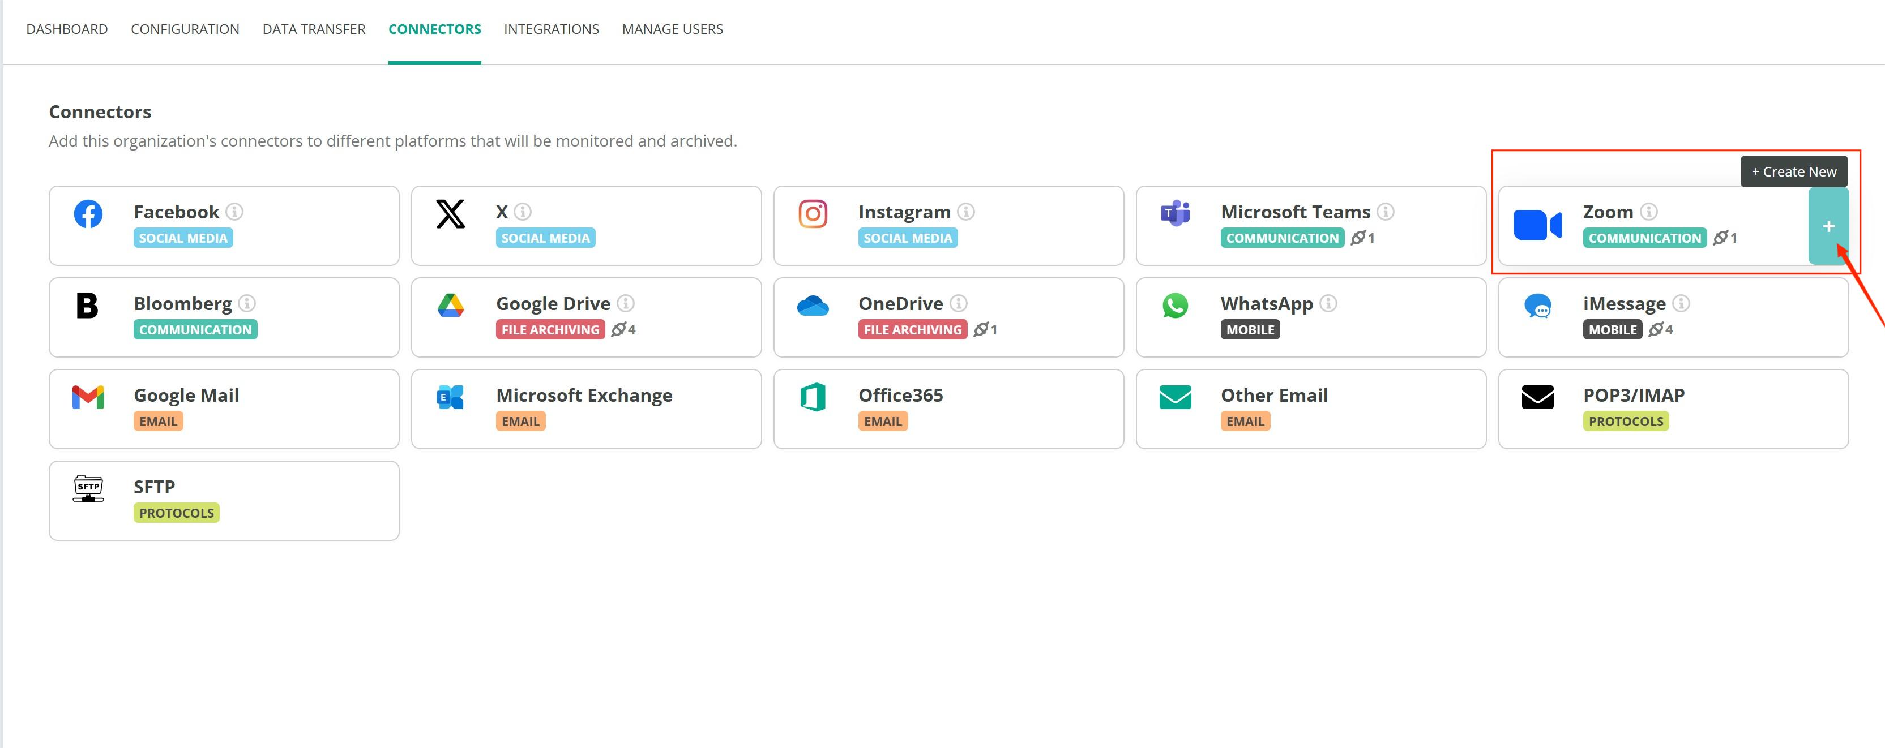Screen dimensions: 1885x748
Task: Open the Microsoft Exchange connector title
Action: (x=584, y=396)
